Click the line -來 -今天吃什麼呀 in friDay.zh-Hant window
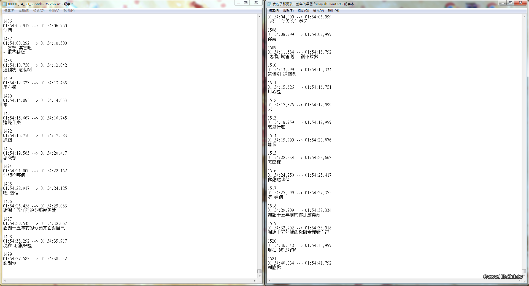Image resolution: width=529 pixels, height=286 pixels. point(287,21)
